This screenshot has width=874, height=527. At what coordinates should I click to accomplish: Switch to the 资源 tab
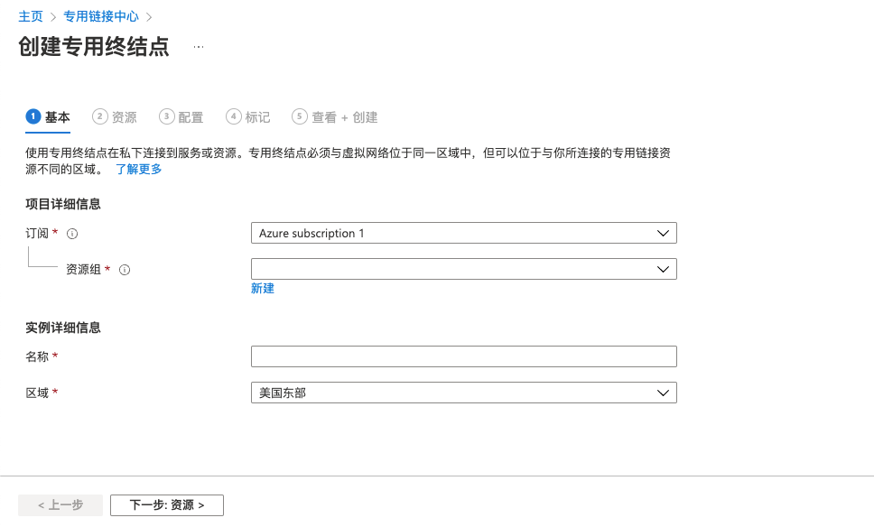(125, 117)
